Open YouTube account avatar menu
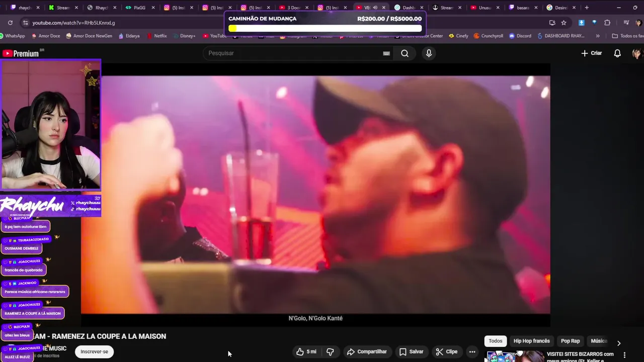644x362 pixels. click(x=637, y=53)
